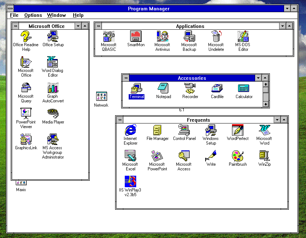Launch Office Setup in the Microsoft Office group
Viewport: 306px width, 238px height.
click(53, 37)
